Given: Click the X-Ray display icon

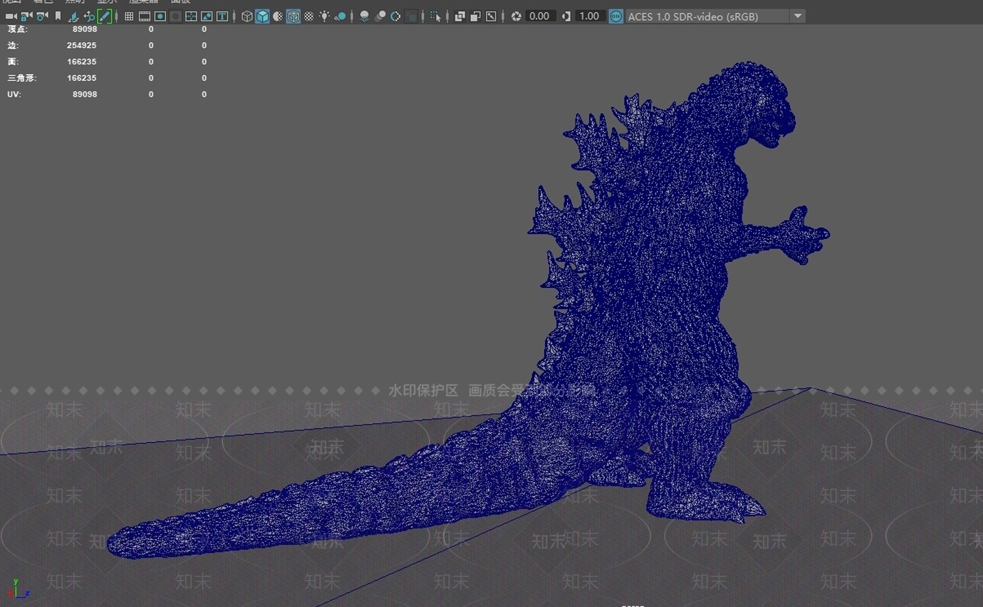Looking at the screenshot, I should pyautogui.click(x=460, y=17).
